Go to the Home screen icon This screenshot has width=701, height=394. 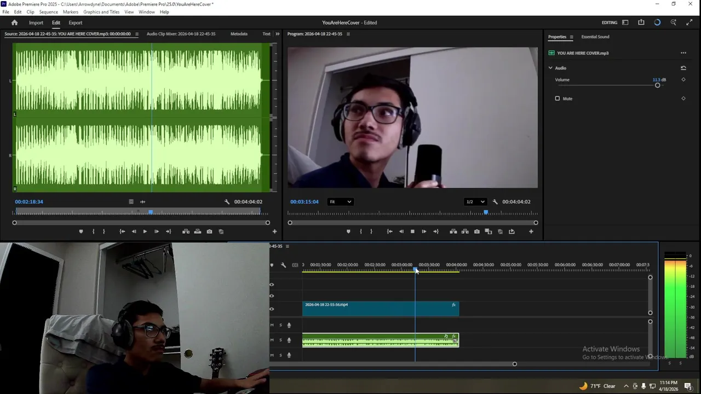coord(14,22)
